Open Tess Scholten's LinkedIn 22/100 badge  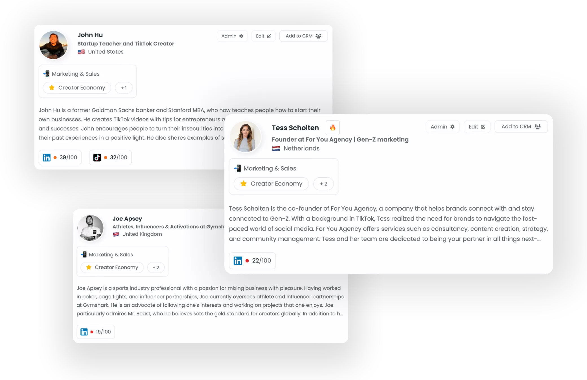pyautogui.click(x=252, y=260)
